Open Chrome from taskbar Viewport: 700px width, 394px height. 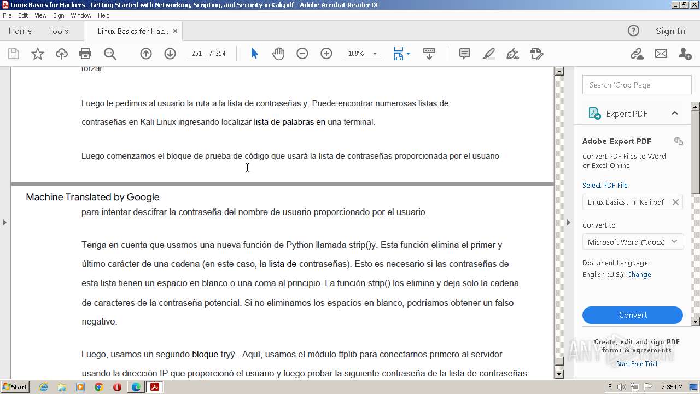99,387
